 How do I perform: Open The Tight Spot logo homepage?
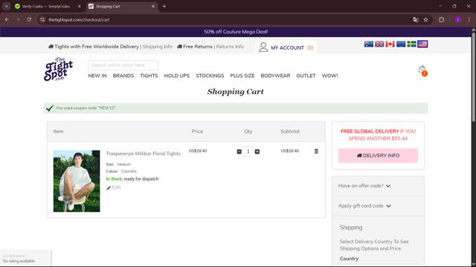coord(58,69)
